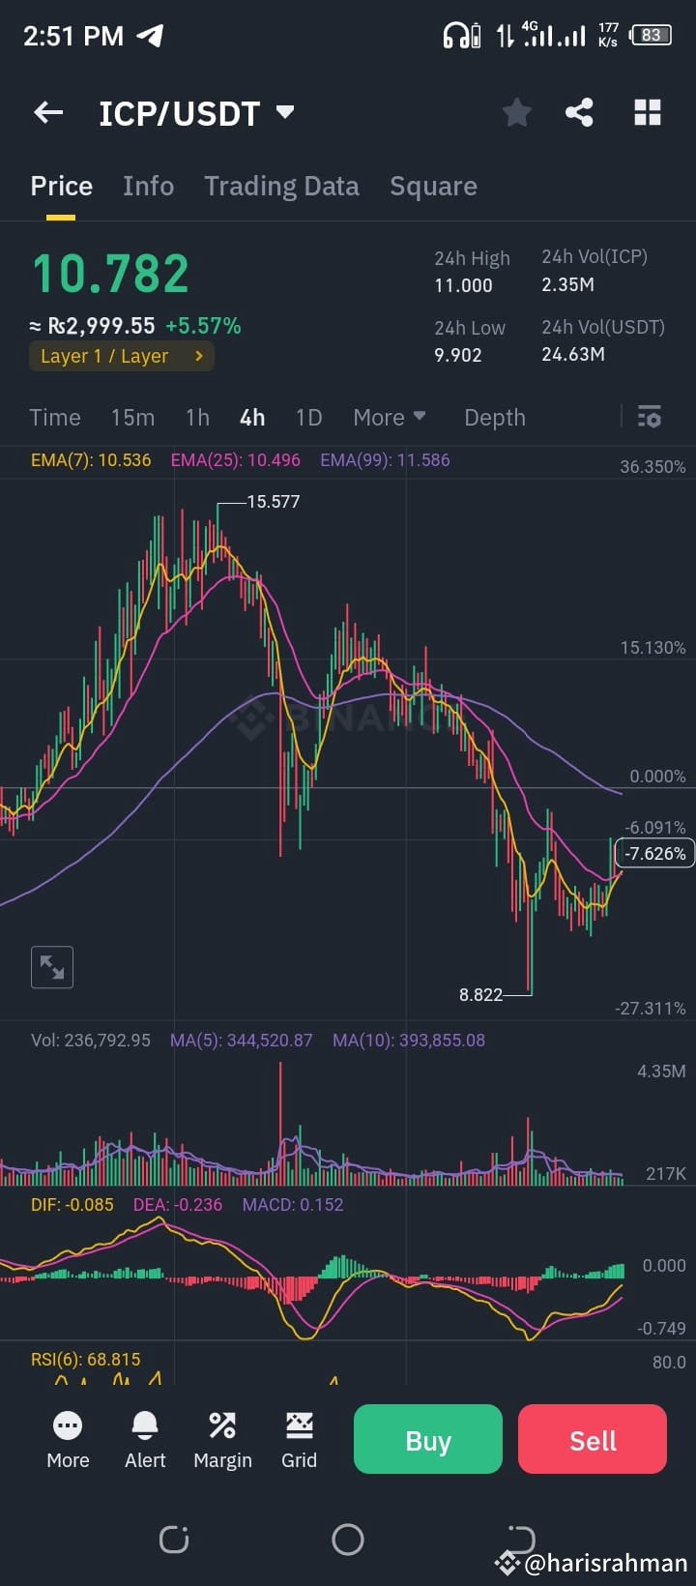696x1586 pixels.
Task: Open the share options for ICP/USDT
Action: (x=580, y=112)
